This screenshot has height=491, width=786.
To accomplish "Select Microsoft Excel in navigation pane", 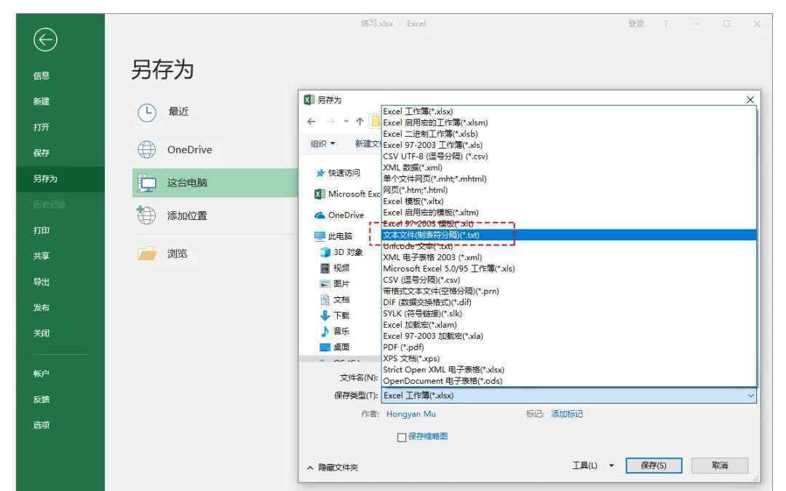I will pyautogui.click(x=347, y=194).
